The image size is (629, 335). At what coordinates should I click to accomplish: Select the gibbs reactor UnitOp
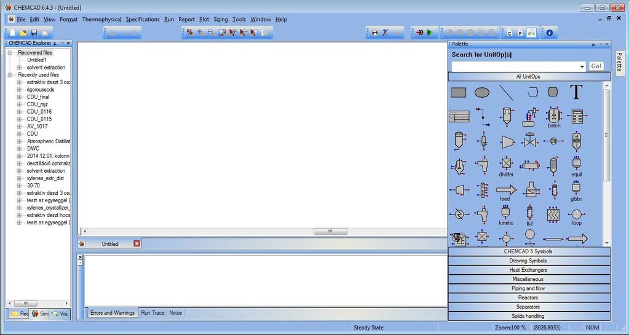[576, 191]
